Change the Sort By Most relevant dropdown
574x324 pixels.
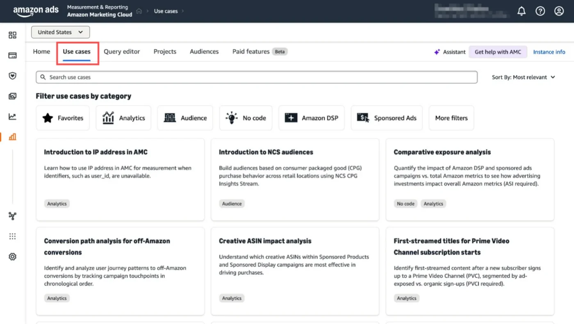[523, 77]
